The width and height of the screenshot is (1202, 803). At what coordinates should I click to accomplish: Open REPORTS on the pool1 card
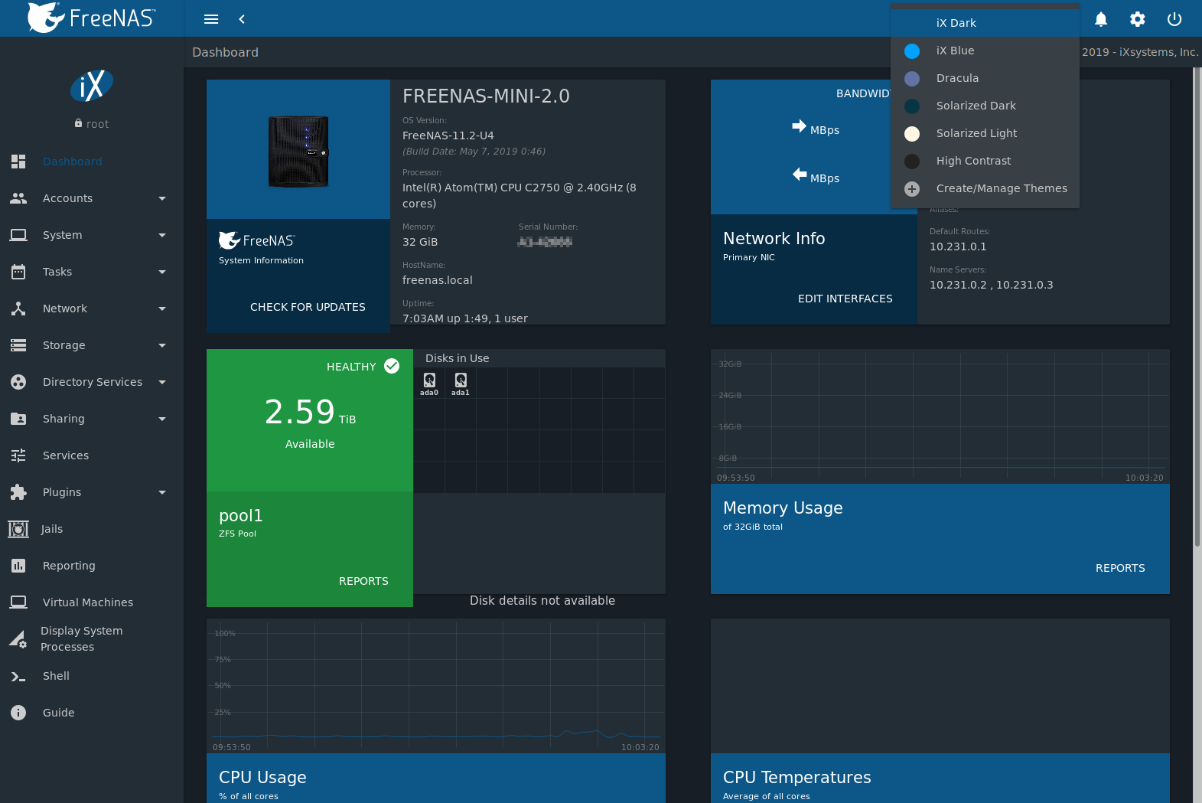pyautogui.click(x=363, y=581)
